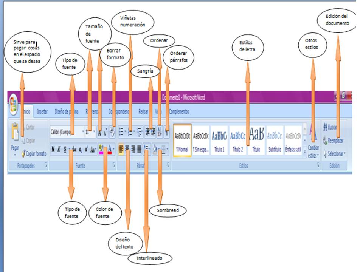
Task: Open the Seleccionar dropdown
Action: [x=335, y=154]
